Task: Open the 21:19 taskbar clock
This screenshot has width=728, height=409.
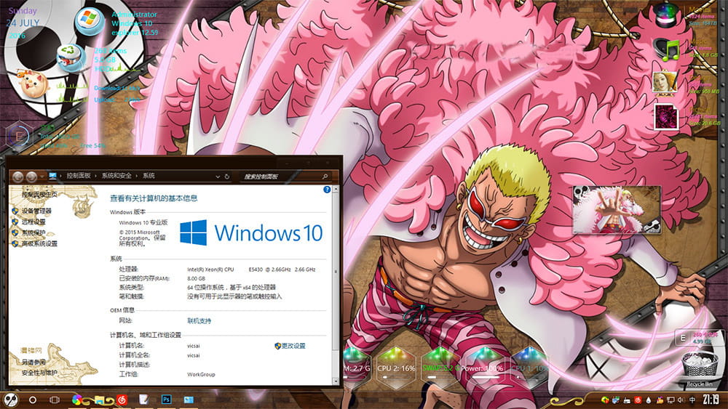Action: click(711, 400)
